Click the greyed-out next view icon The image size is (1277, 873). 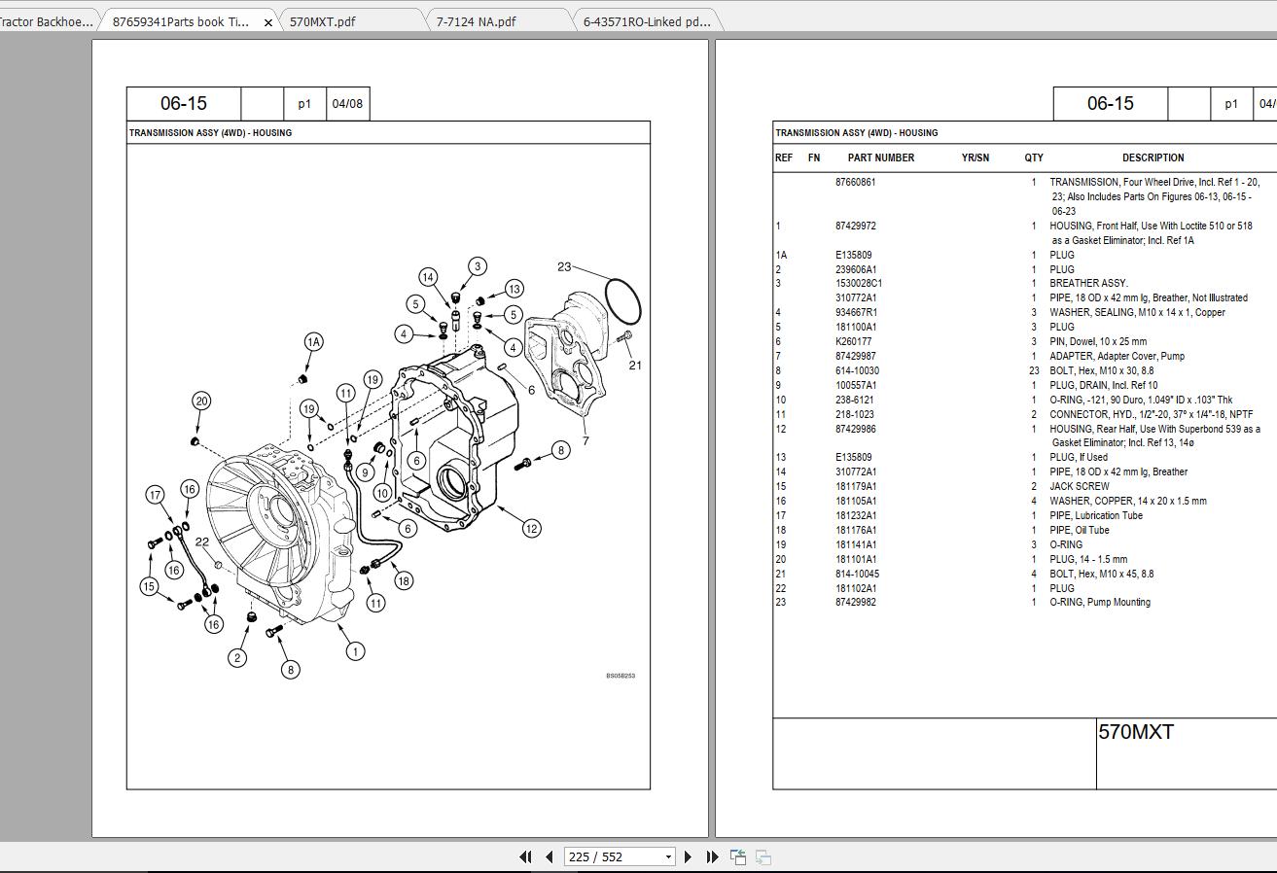[763, 856]
